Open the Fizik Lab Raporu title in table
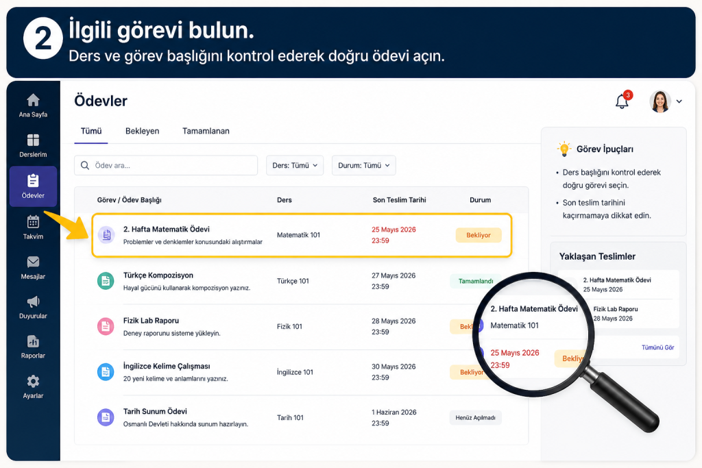 [x=152, y=321]
